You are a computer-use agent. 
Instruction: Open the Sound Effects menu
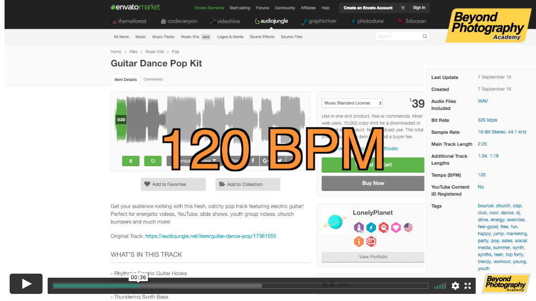(262, 36)
